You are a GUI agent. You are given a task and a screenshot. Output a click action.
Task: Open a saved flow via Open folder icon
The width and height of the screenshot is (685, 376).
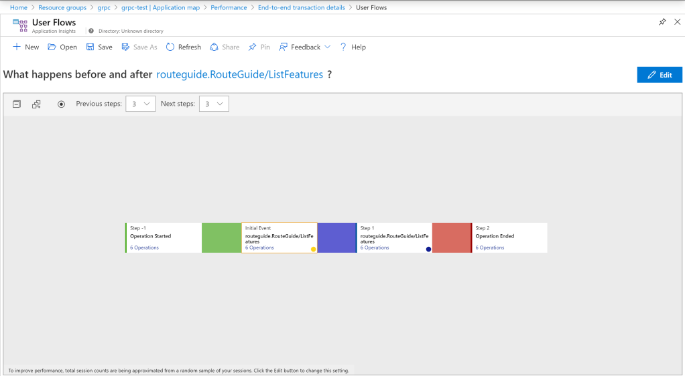pyautogui.click(x=52, y=47)
